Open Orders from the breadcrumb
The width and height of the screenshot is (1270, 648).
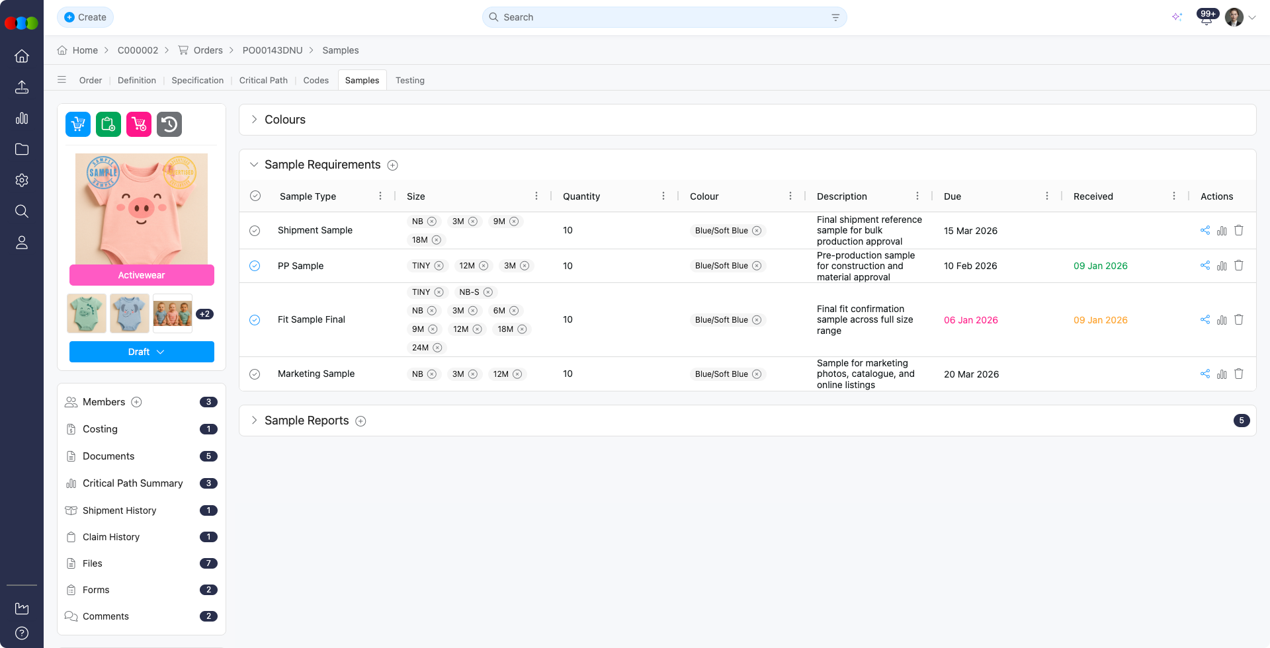point(208,50)
